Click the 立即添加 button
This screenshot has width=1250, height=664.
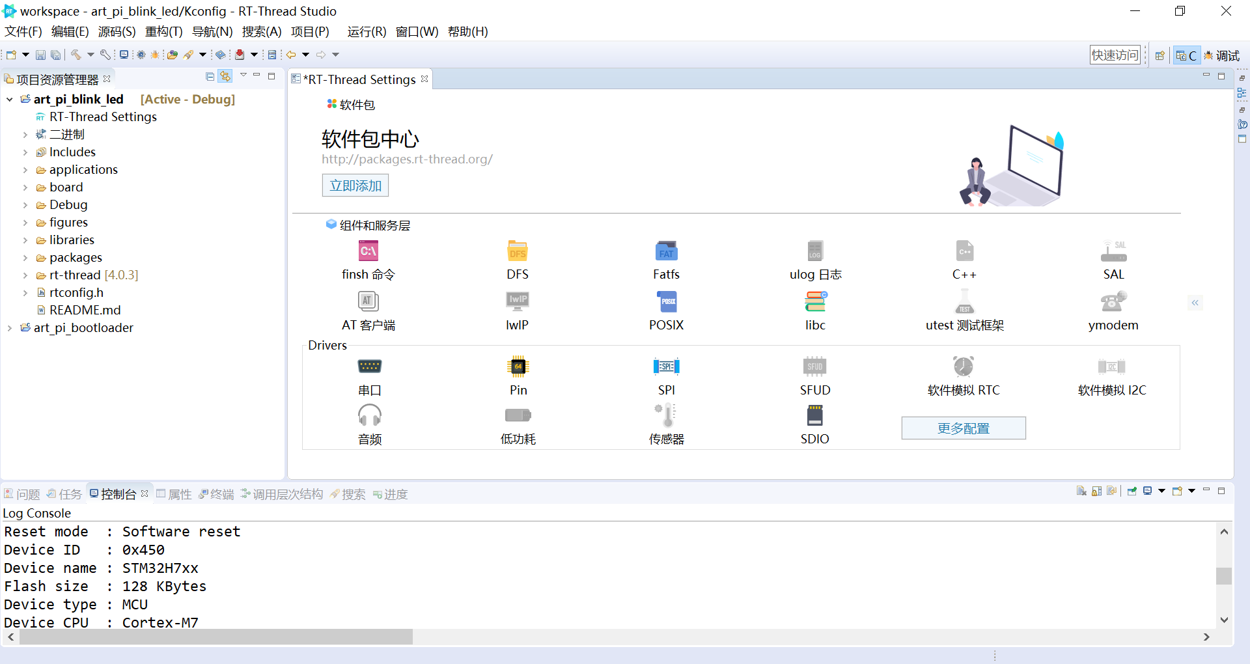click(355, 186)
